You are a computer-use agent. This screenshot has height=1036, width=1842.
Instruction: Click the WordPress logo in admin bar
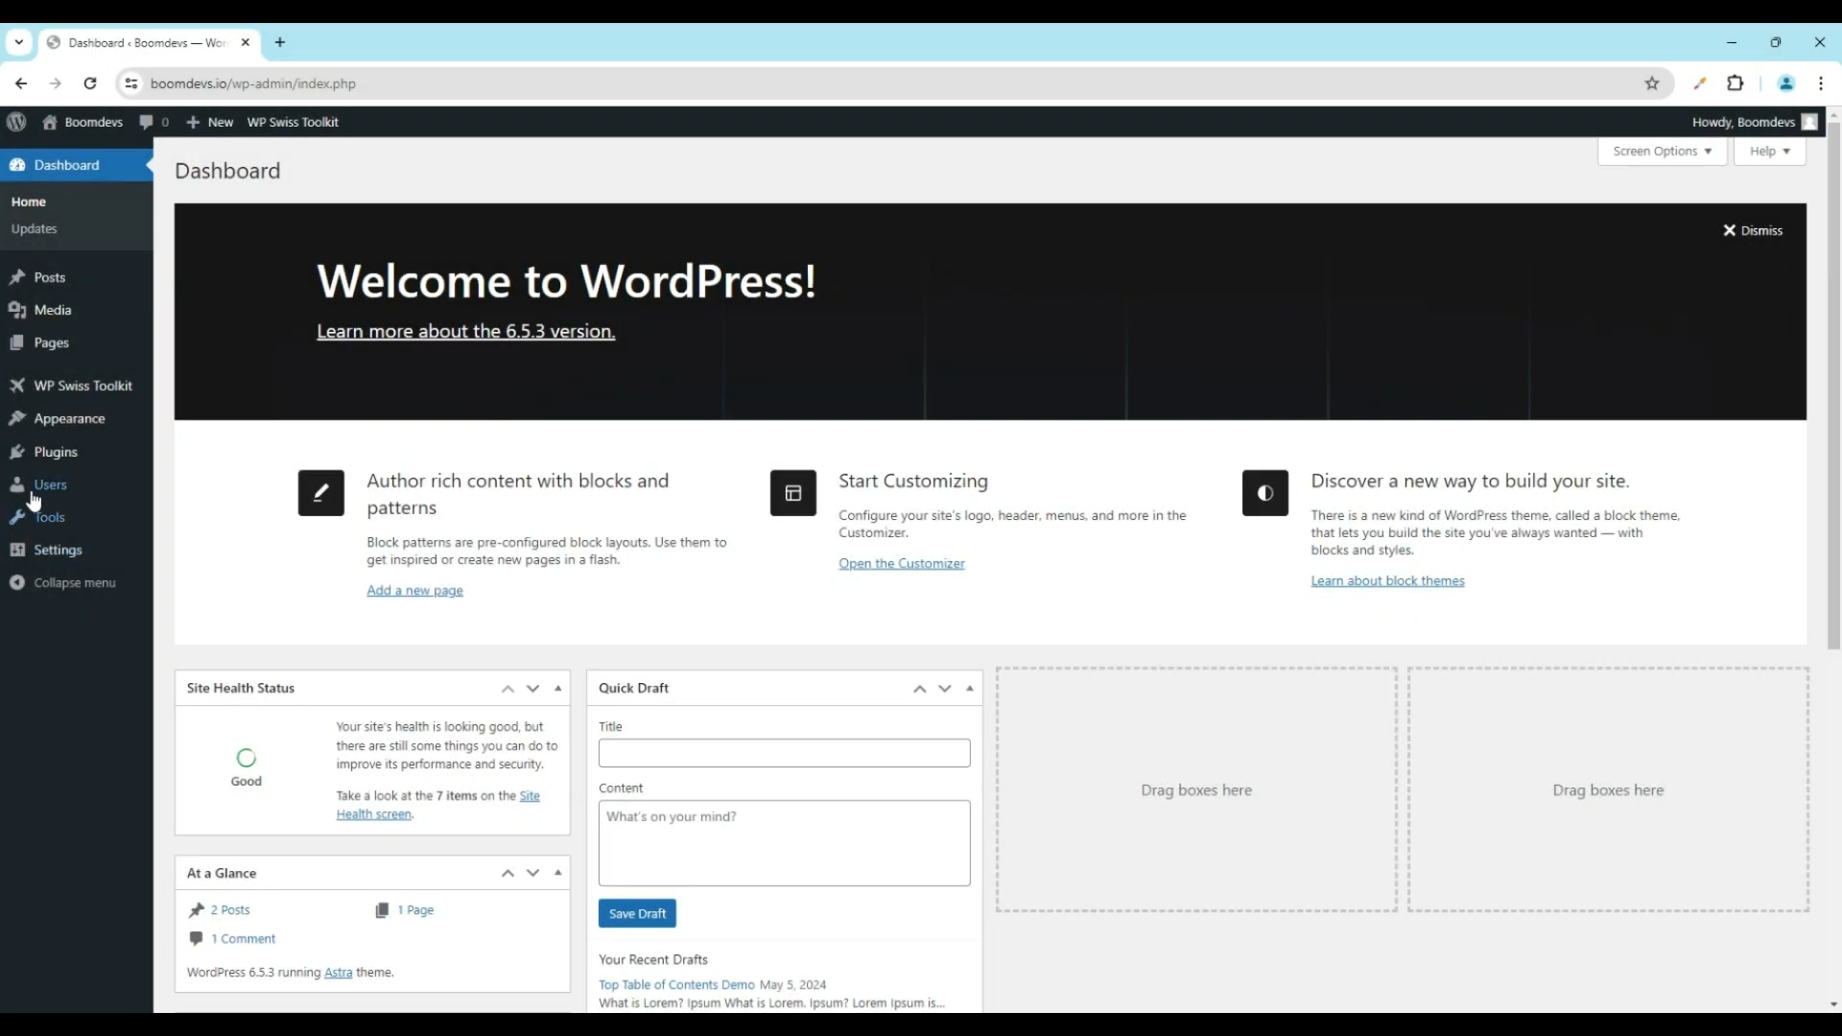pos(16,122)
